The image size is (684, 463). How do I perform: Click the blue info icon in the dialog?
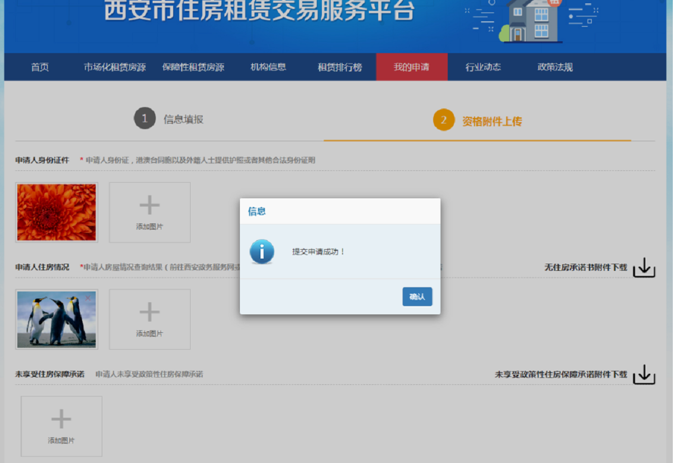pyautogui.click(x=262, y=252)
